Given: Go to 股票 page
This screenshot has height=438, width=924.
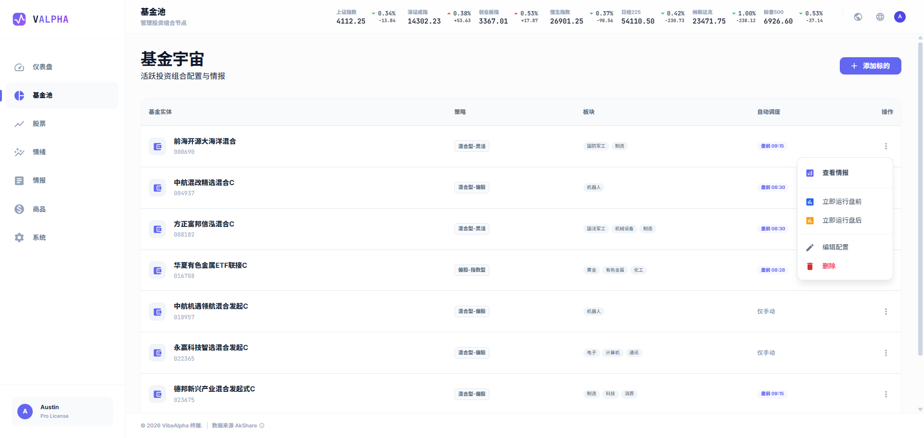Looking at the screenshot, I should (x=63, y=124).
